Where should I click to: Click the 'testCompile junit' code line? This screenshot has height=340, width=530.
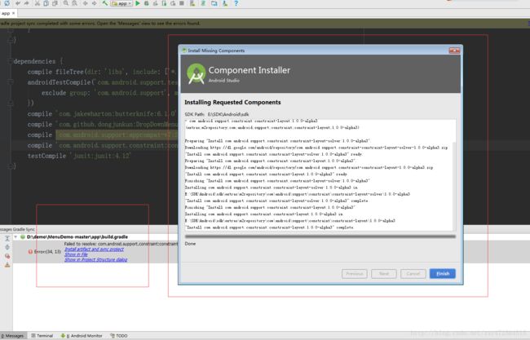pos(79,156)
